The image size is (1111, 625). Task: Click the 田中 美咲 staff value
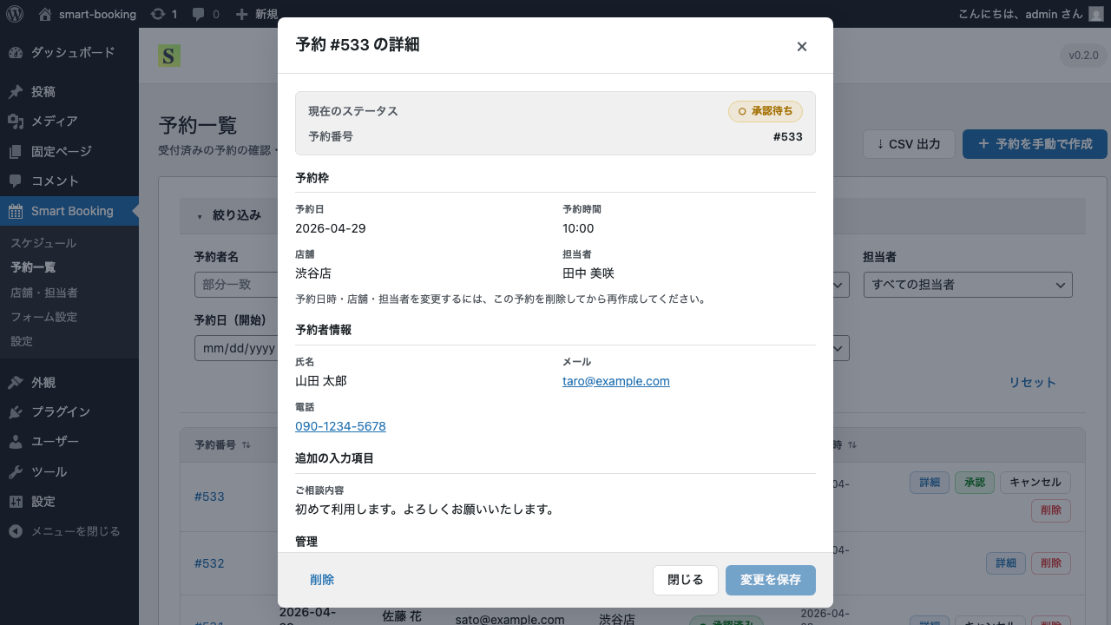pos(588,273)
